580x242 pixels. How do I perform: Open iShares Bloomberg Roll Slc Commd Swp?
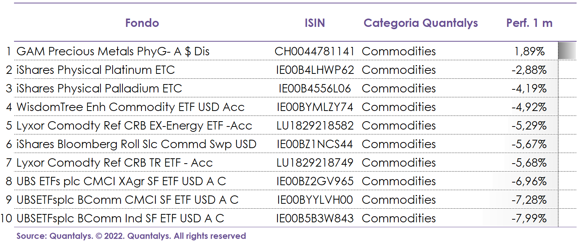click(136, 144)
